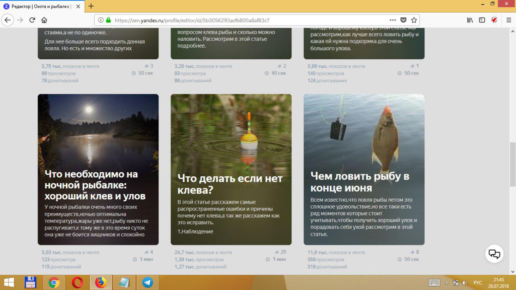Open the new tab plus button
This screenshot has width=516, height=290.
coord(91,6)
